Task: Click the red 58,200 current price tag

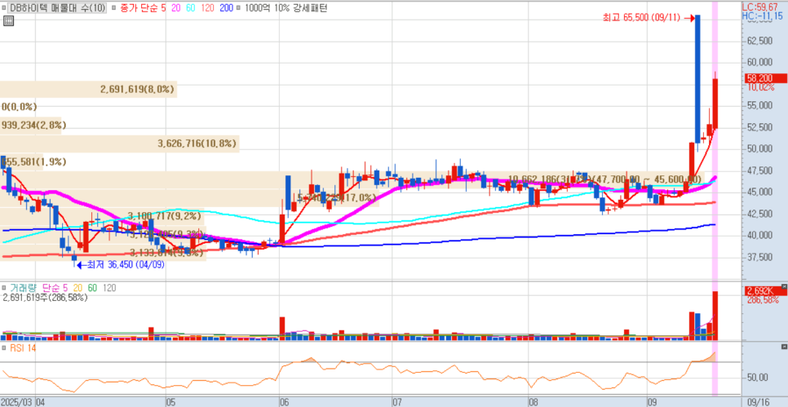Action: tap(764, 78)
